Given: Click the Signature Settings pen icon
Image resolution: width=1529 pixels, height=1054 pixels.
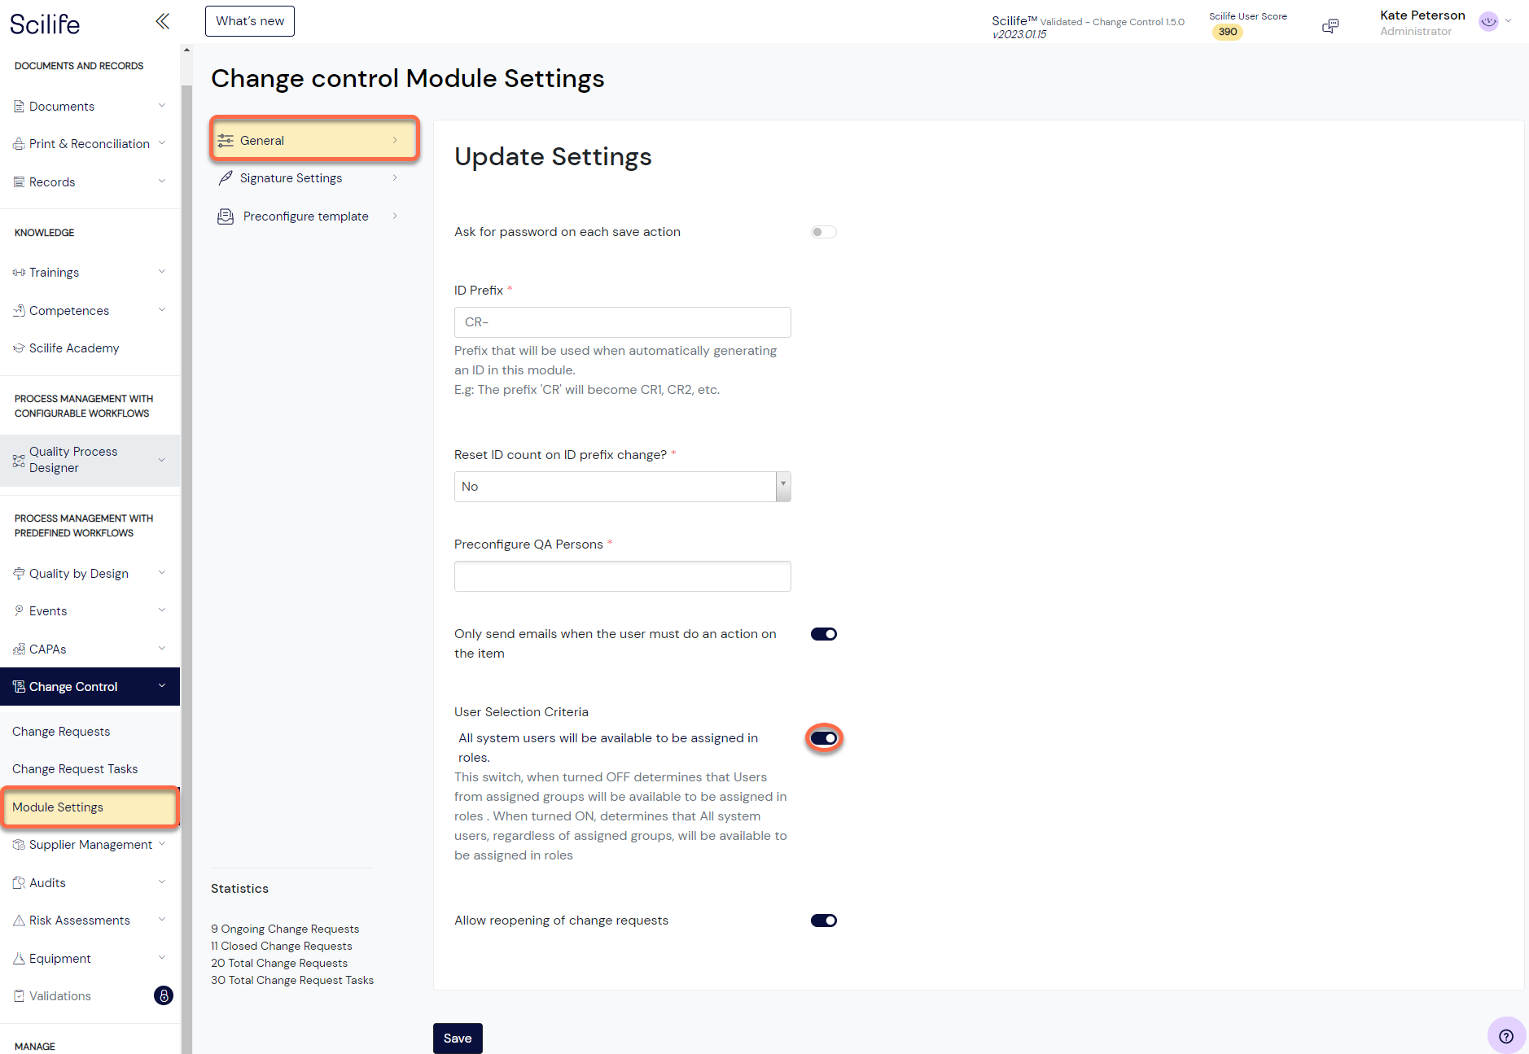Looking at the screenshot, I should pos(226,178).
